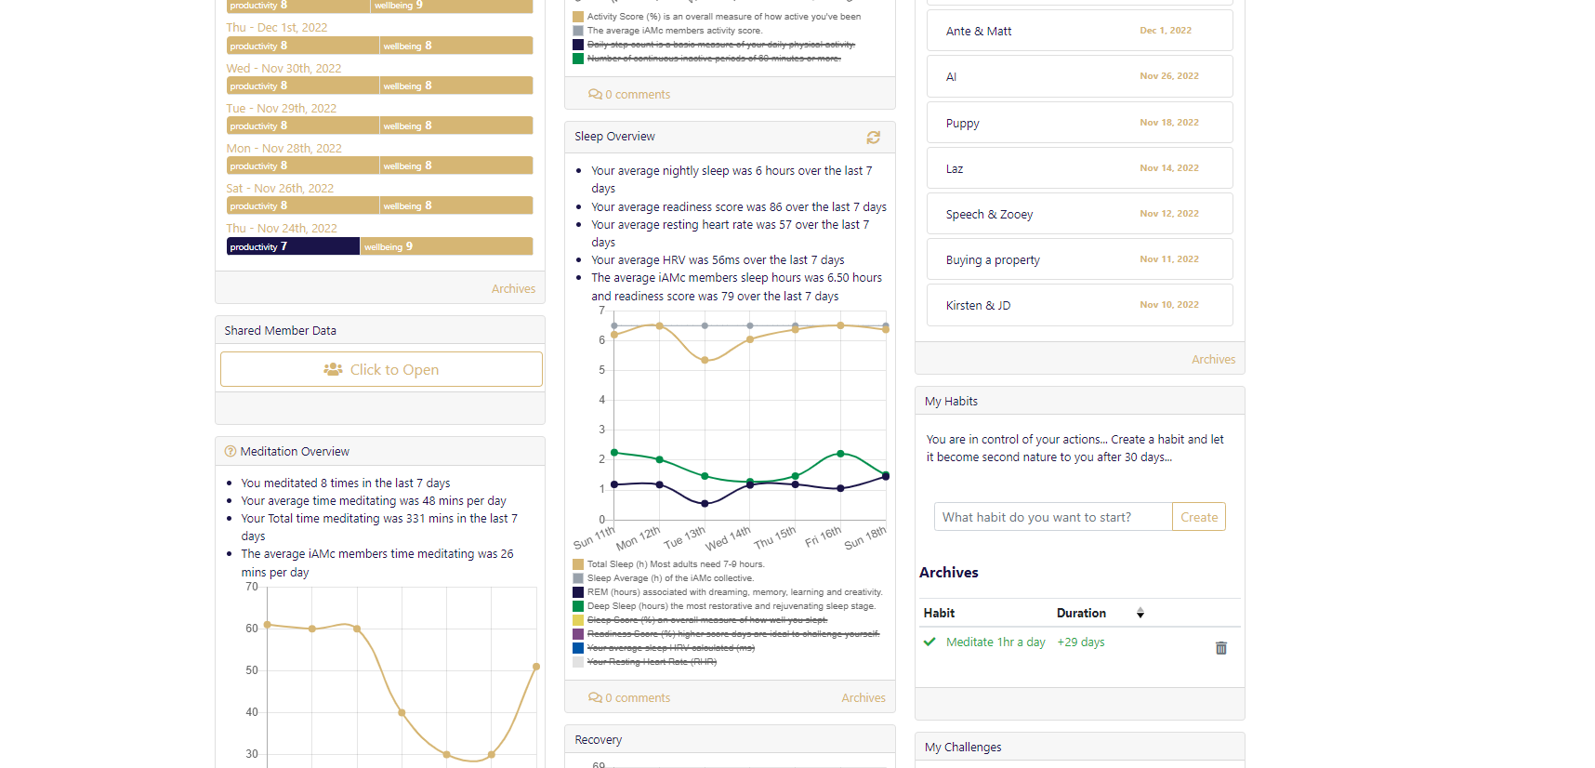The width and height of the screenshot is (1595, 768).
Task: Click the comments bubble icon below the sleep chart
Action: coord(594,698)
